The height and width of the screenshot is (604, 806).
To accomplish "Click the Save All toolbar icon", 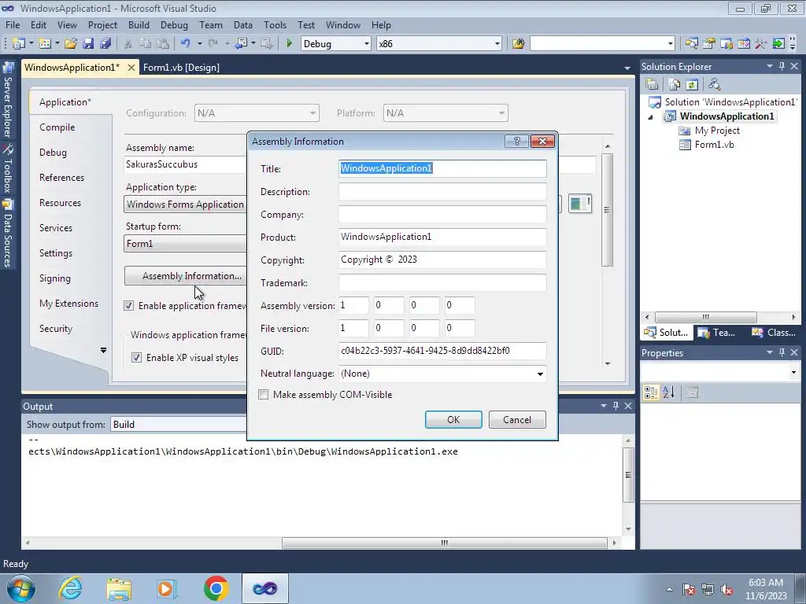I will [106, 44].
